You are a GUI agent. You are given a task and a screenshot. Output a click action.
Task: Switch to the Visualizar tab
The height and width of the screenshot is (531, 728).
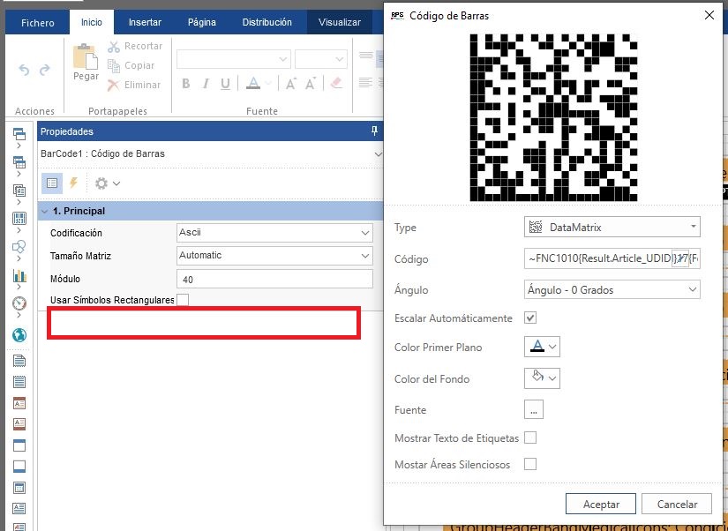340,22
